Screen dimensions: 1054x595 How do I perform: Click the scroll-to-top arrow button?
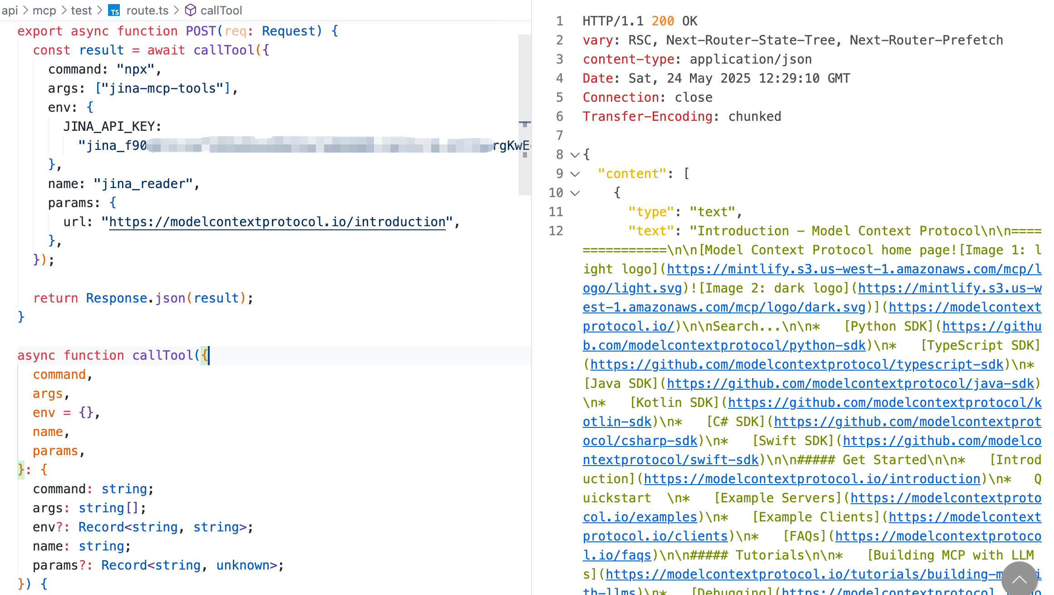click(1019, 579)
